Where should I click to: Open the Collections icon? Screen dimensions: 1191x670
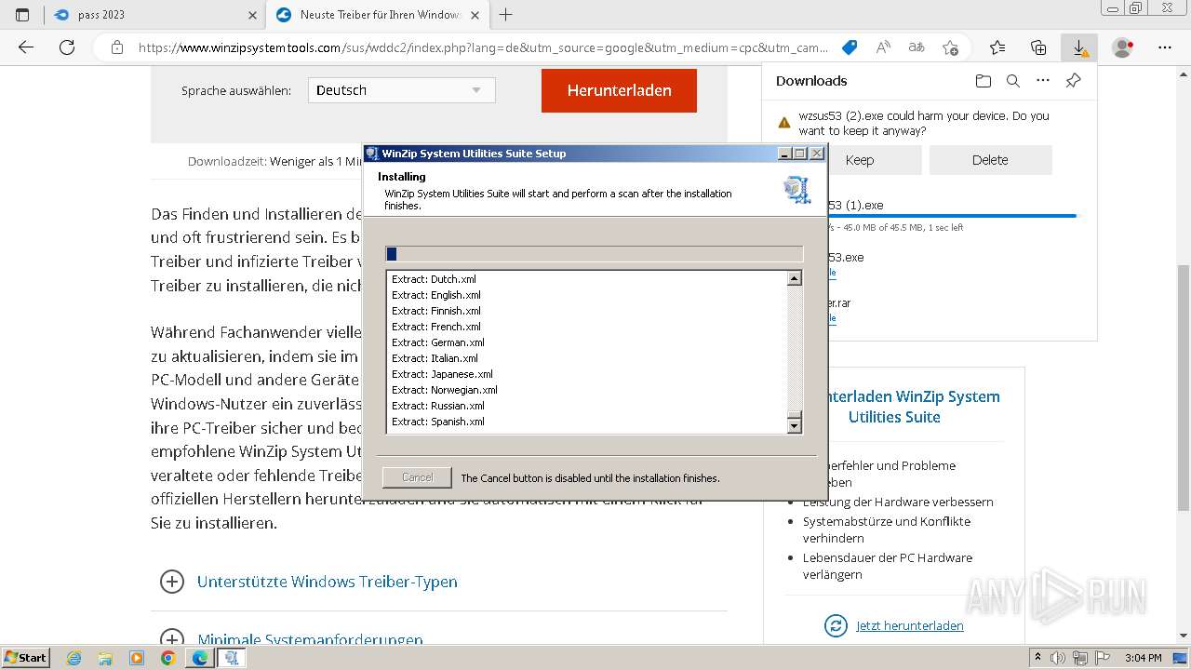1038,47
